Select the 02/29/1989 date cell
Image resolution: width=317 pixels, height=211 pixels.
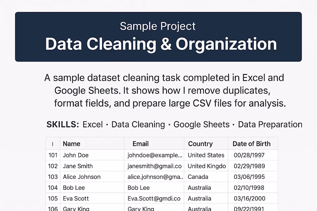pos(250,166)
